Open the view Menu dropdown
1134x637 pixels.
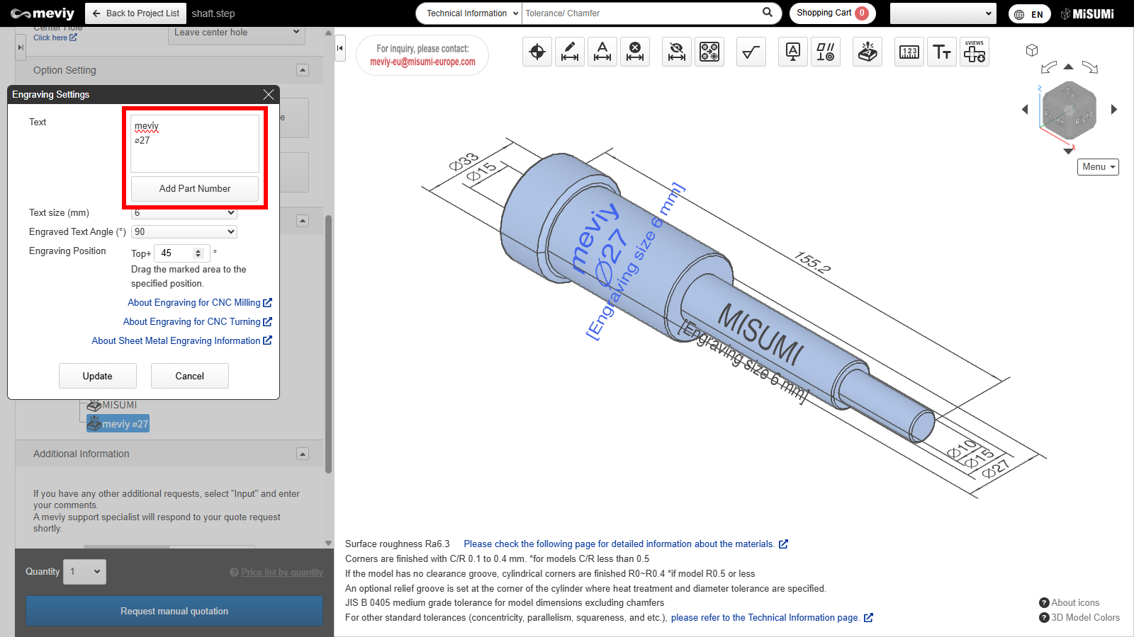(x=1098, y=167)
